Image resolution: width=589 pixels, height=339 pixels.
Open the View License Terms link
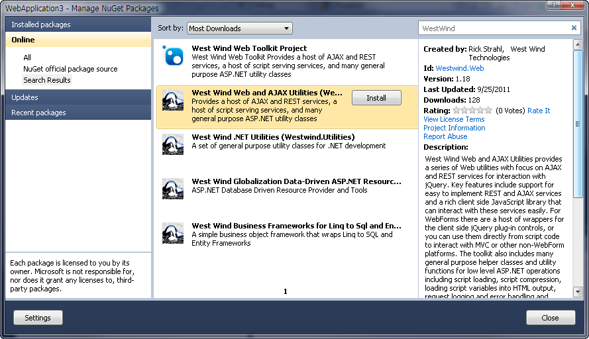pos(454,119)
